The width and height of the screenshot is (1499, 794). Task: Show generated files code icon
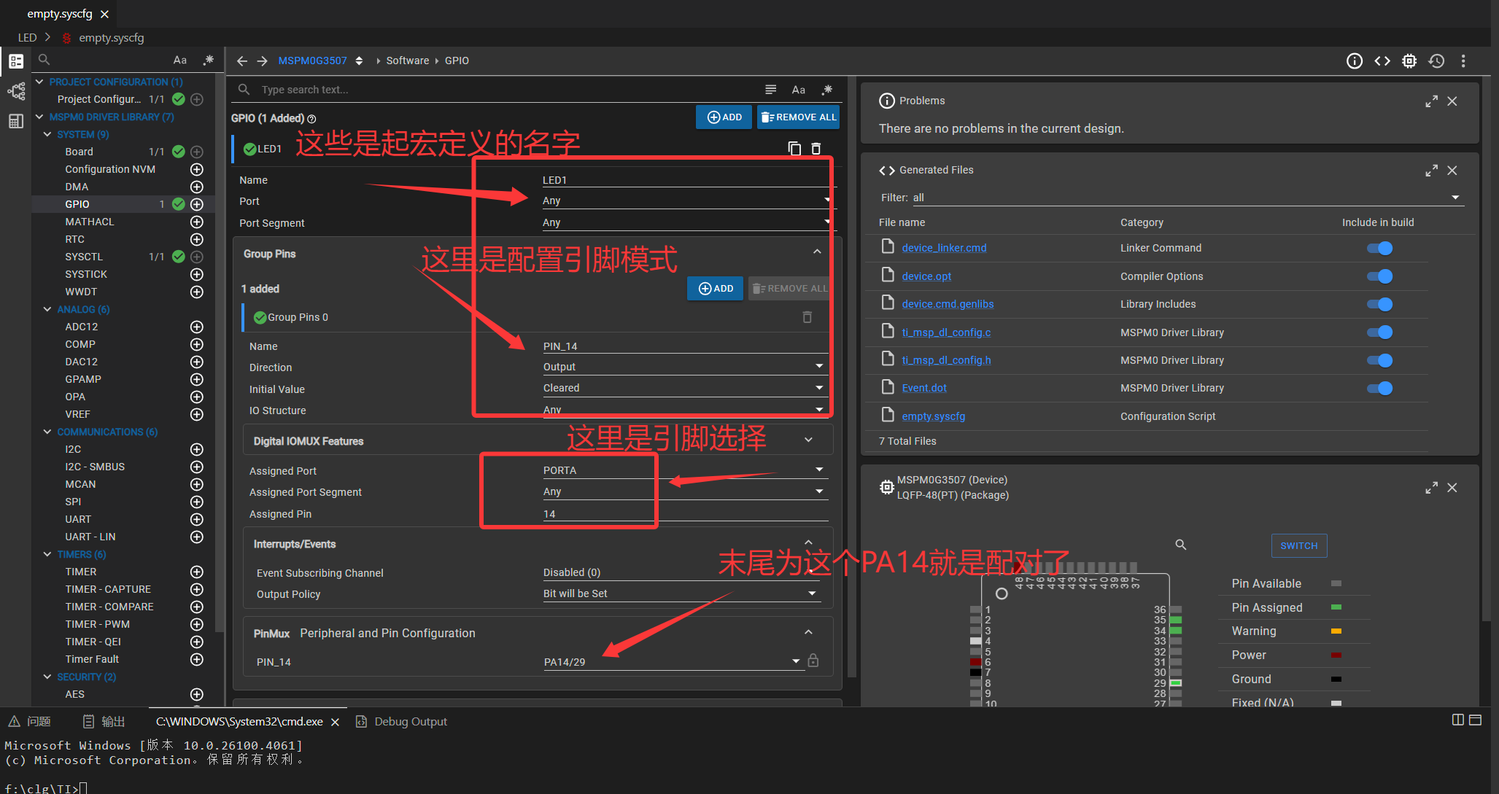1382,61
